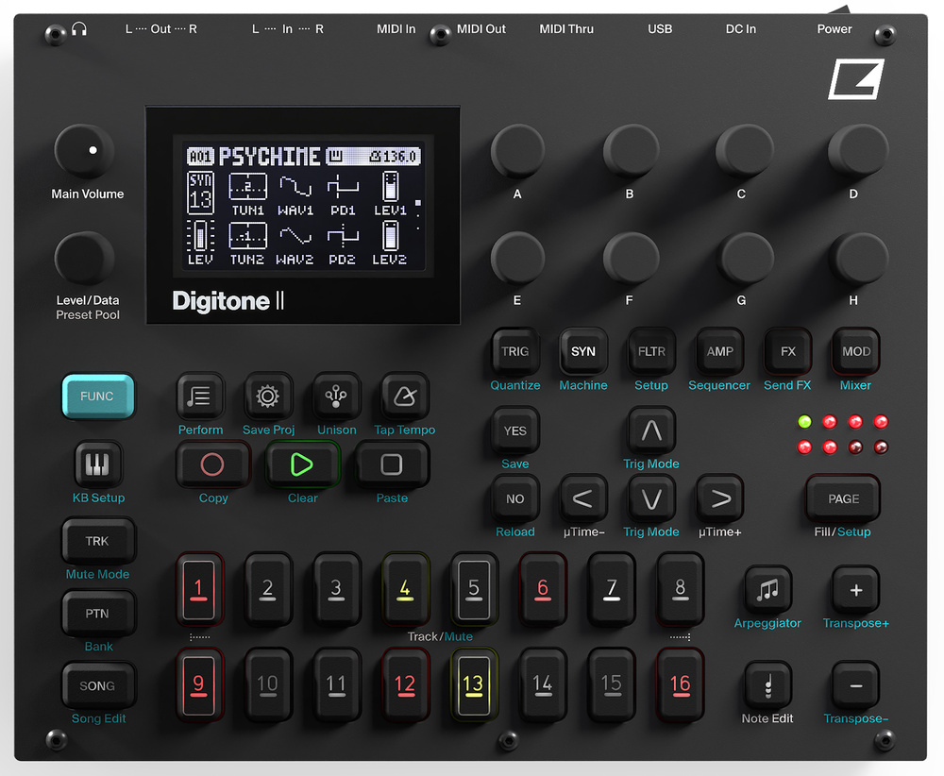The height and width of the screenshot is (776, 944).
Task: Click data entry knob E
Action: coord(517,259)
